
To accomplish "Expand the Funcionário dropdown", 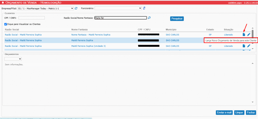I will coord(118,8).
